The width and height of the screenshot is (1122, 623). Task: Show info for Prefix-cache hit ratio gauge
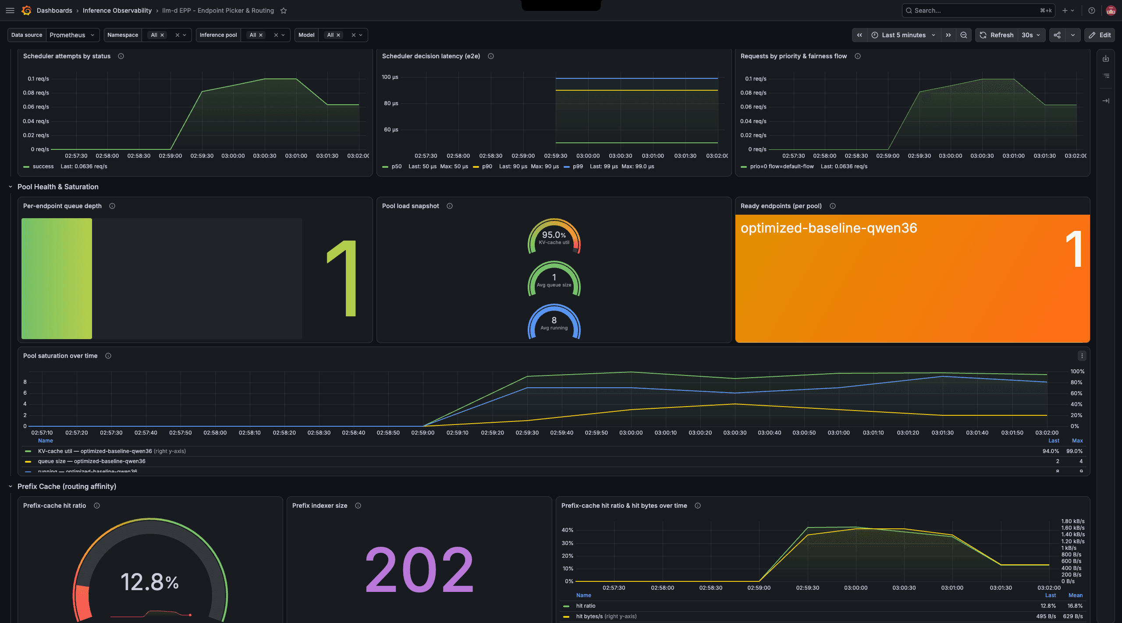[97, 506]
